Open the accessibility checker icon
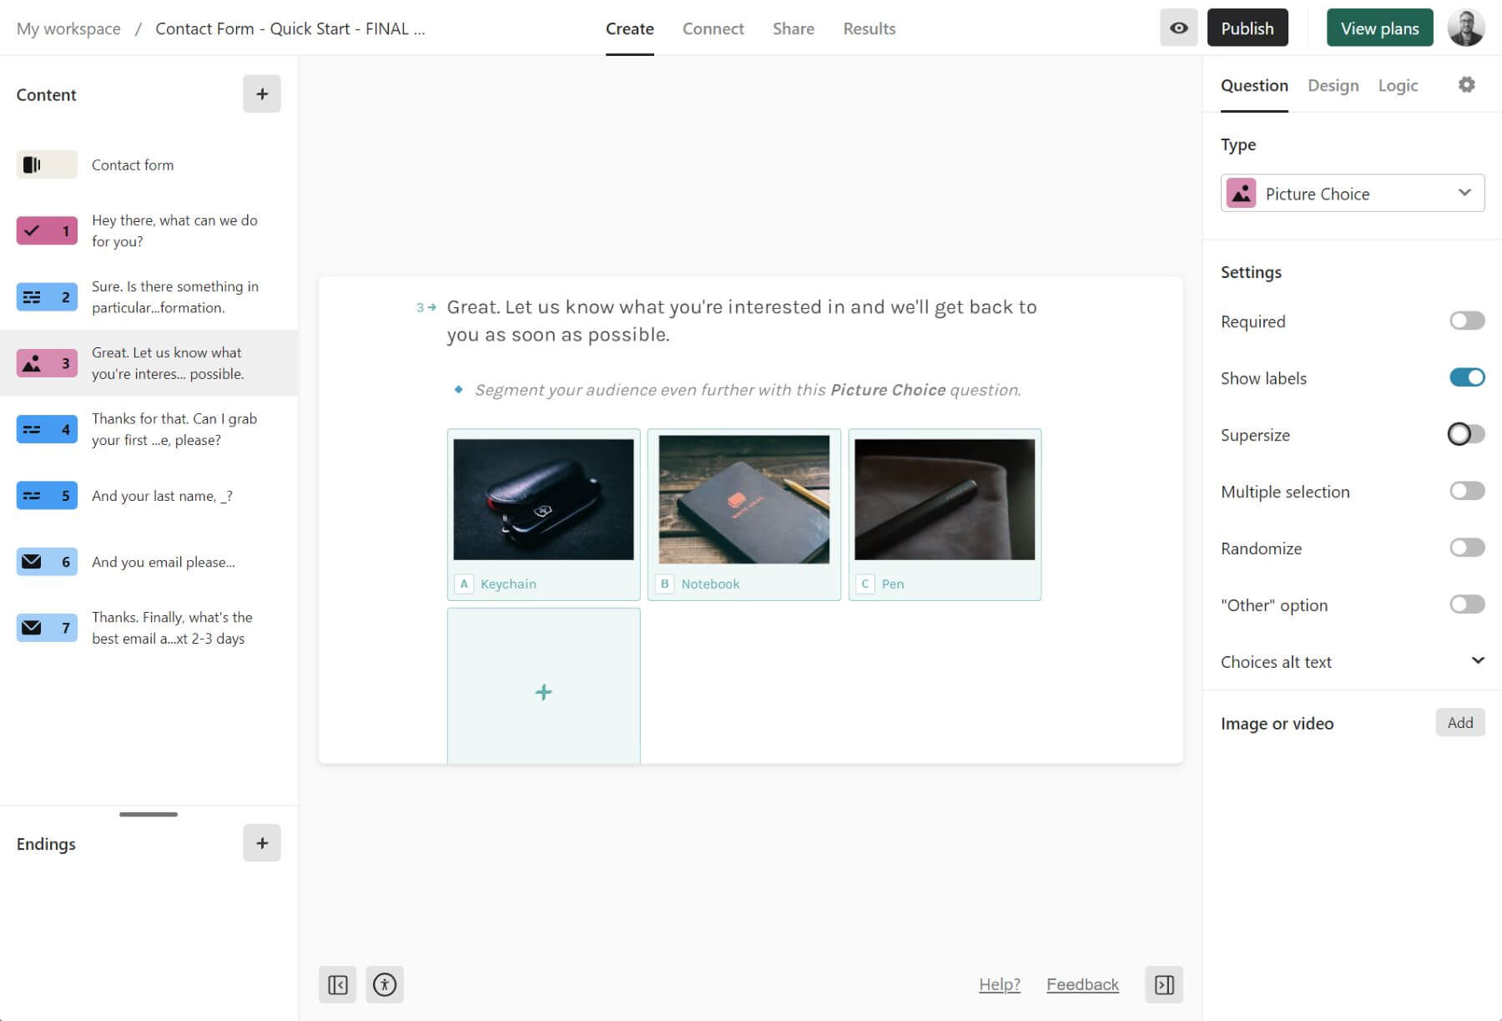This screenshot has height=1021, width=1502. (x=385, y=985)
